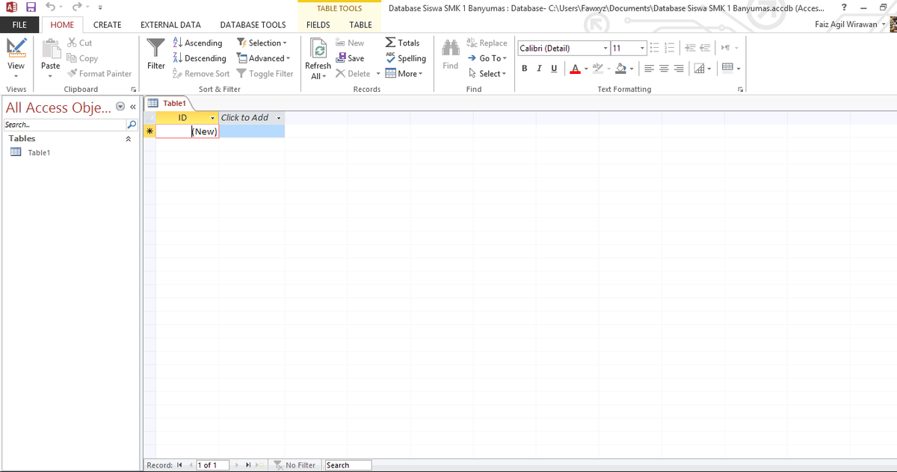Open Customize Quick Access Toolbar dropdown
The width and height of the screenshot is (897, 472).
99,8
